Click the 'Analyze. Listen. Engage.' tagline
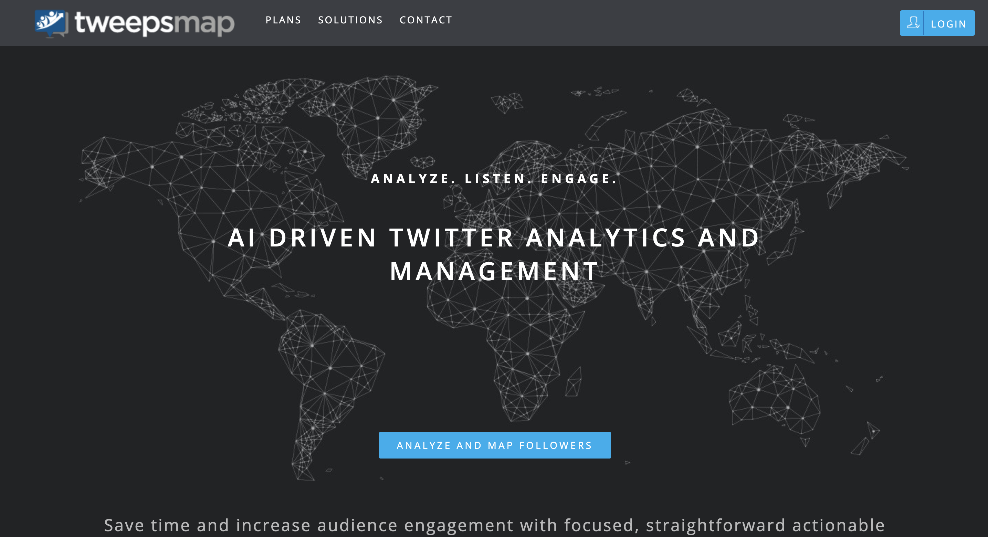 494,178
